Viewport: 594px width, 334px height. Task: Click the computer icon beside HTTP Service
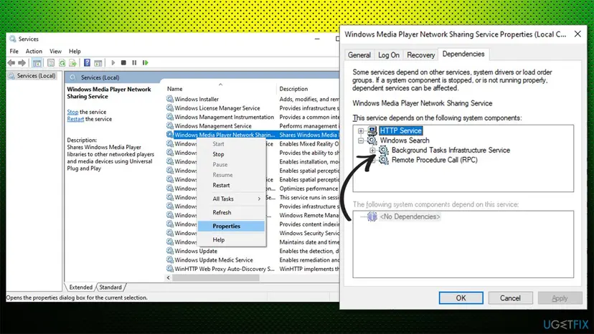(x=372, y=130)
